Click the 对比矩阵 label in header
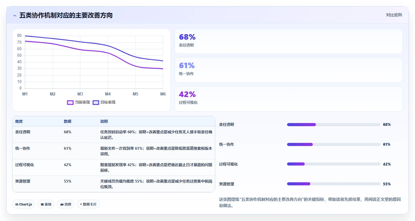415x221 pixels. tap(394, 15)
